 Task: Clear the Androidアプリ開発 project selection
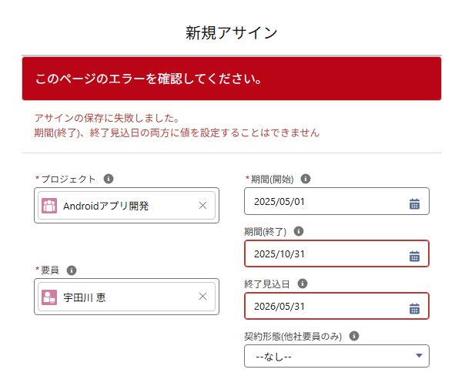coord(202,206)
